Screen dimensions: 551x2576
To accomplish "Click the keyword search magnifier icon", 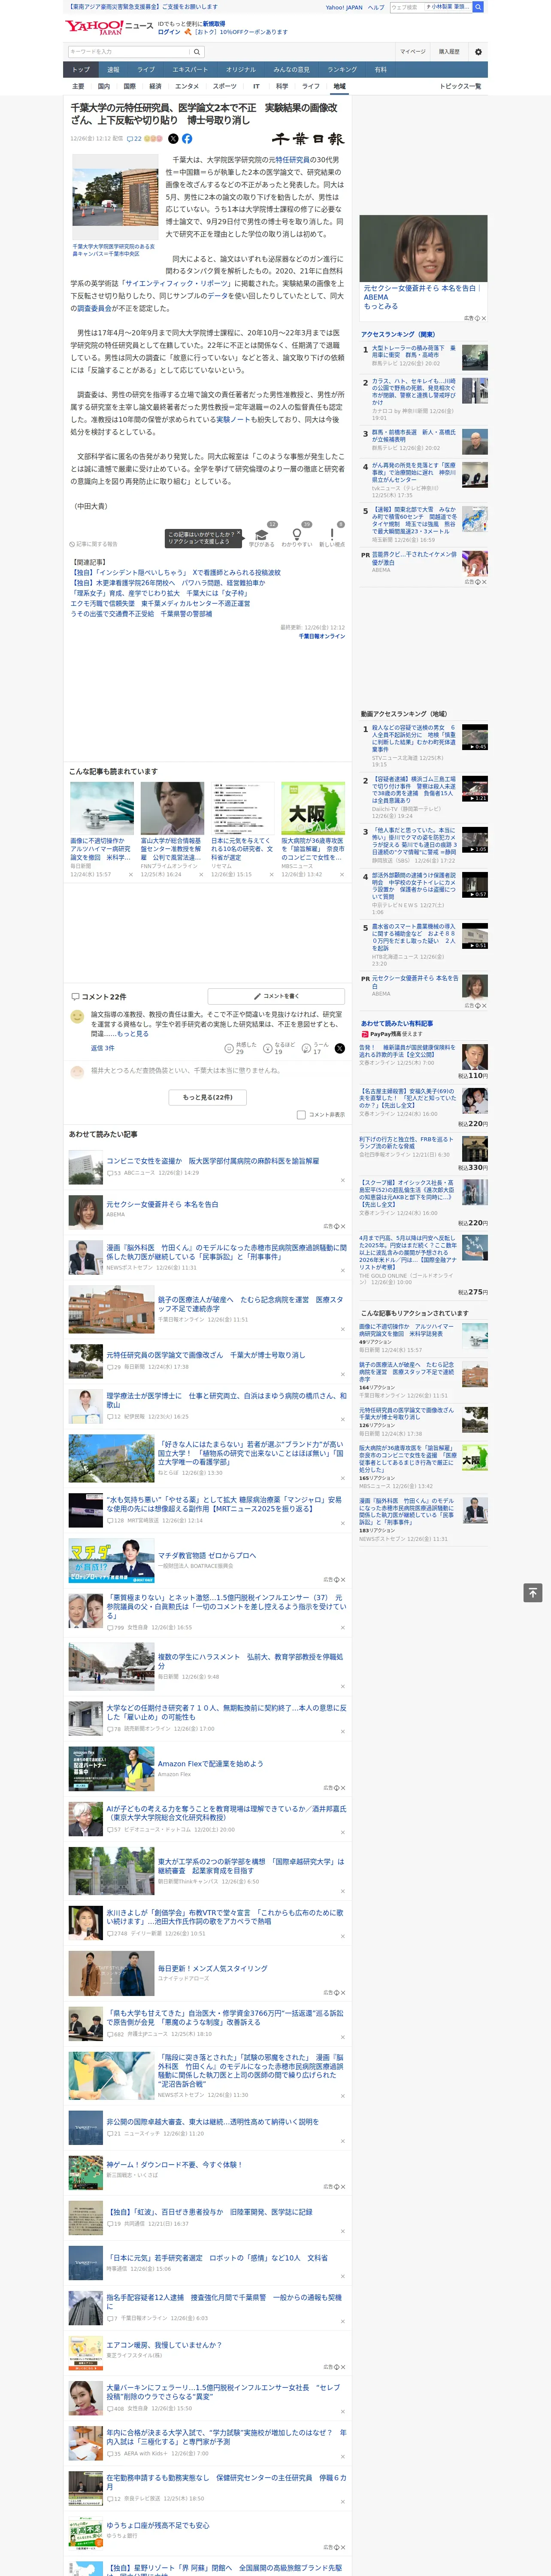I will coord(197,52).
